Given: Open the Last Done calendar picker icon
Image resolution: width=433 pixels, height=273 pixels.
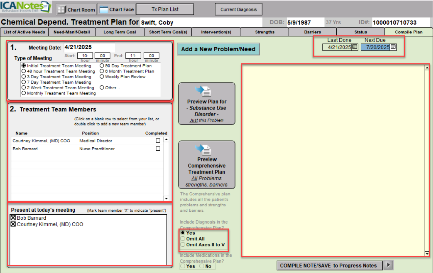Looking at the screenshot, I should click(355, 47).
